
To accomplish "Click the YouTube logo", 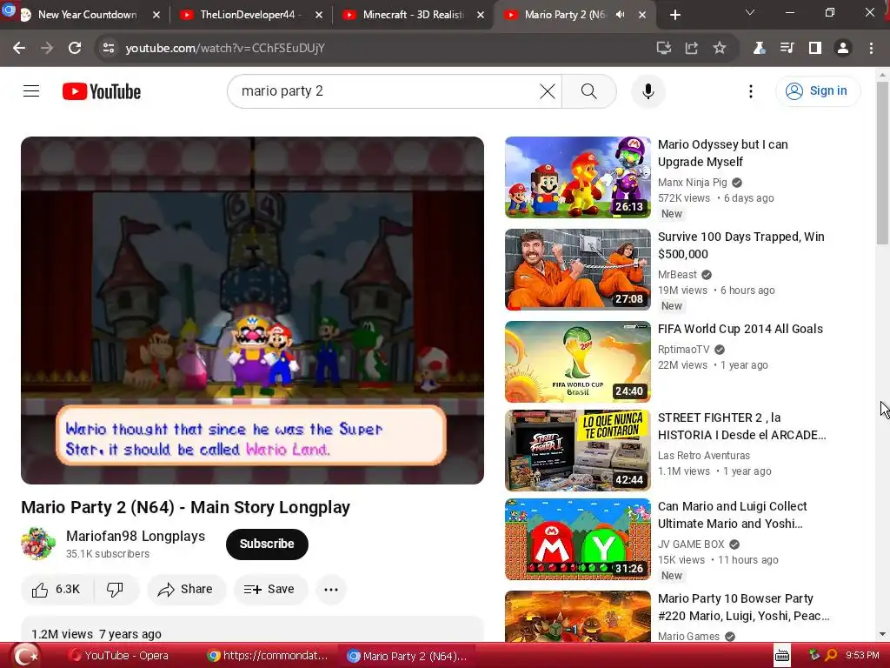I will pos(102,91).
